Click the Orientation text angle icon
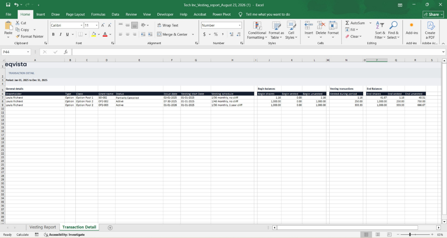The image size is (447, 238). click(x=143, y=25)
